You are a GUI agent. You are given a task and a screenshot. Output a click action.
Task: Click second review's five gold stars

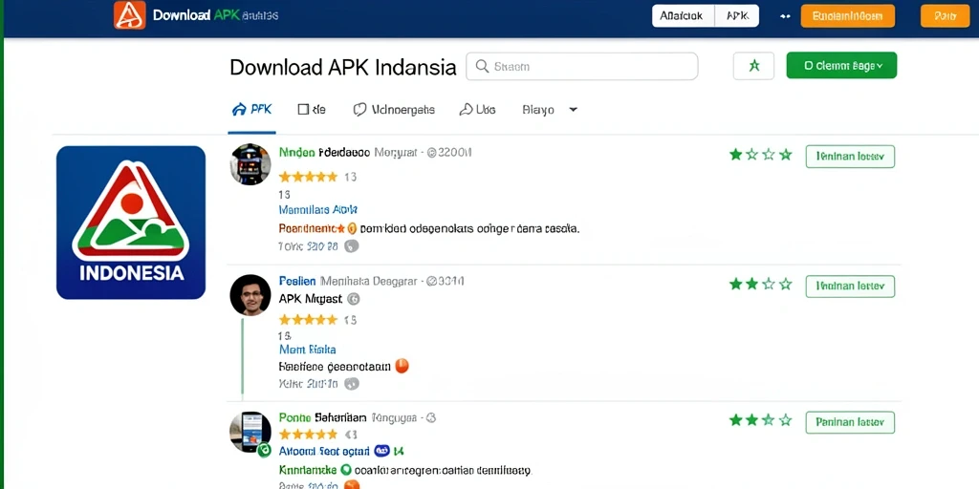click(x=308, y=320)
